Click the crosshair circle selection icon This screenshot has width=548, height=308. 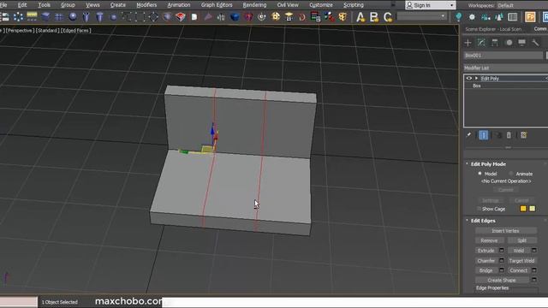pyautogui.click(x=153, y=17)
